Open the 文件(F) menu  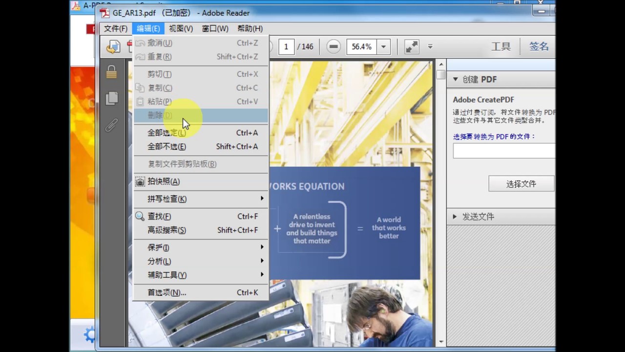(116, 29)
